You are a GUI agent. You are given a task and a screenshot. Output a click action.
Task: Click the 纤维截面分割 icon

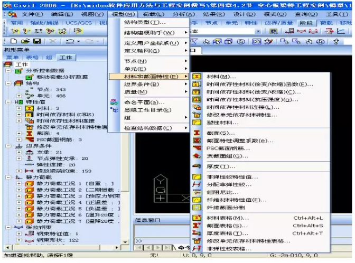[197, 208]
